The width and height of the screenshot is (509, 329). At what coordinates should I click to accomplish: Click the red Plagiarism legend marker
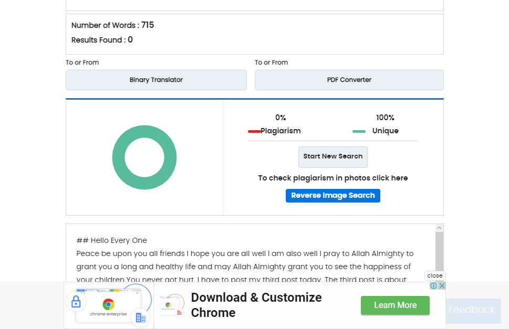pos(254,131)
